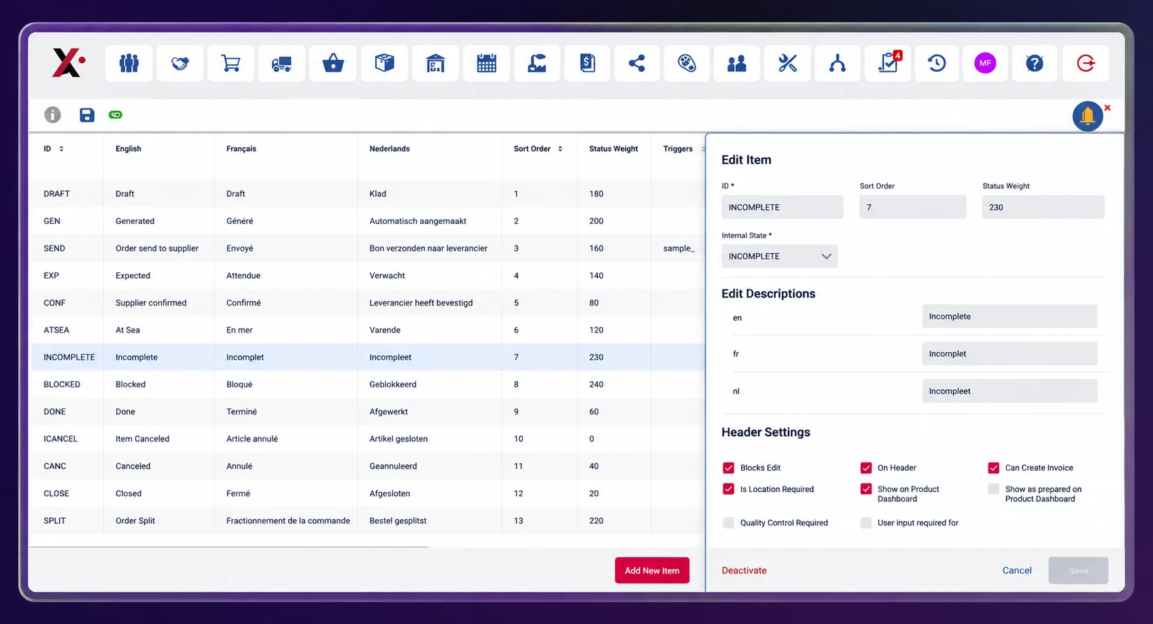The width and height of the screenshot is (1153, 624).
Task: Click the 'Order send to supplier' cell
Action: 157,248
